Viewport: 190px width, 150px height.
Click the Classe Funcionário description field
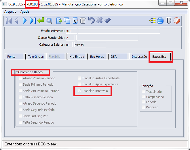107,38
